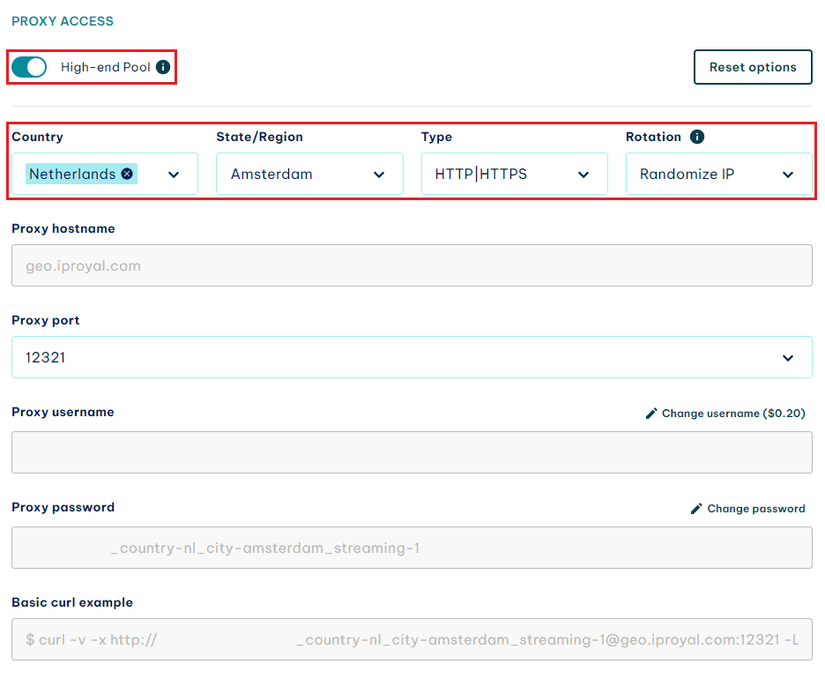Click the Change username link
Image resolution: width=825 pixels, height=679 pixels.
(x=733, y=414)
